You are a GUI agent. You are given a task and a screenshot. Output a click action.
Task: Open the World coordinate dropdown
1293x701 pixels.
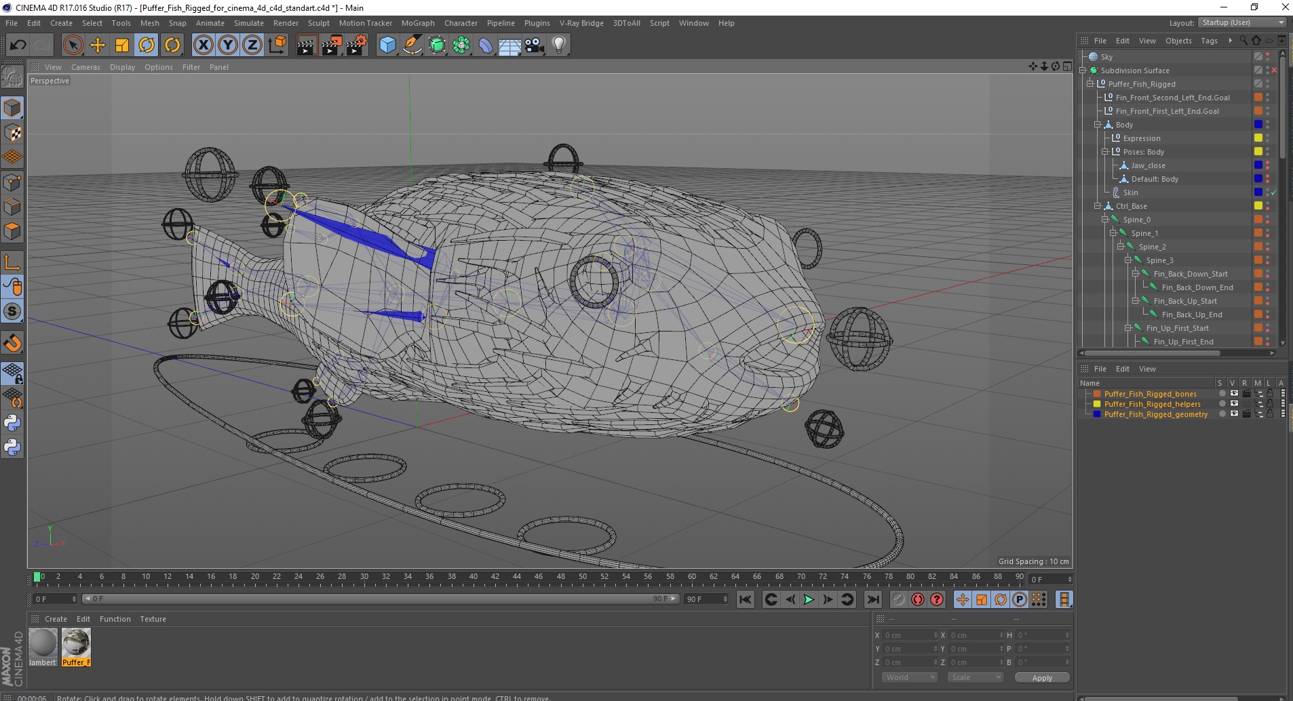tap(909, 677)
